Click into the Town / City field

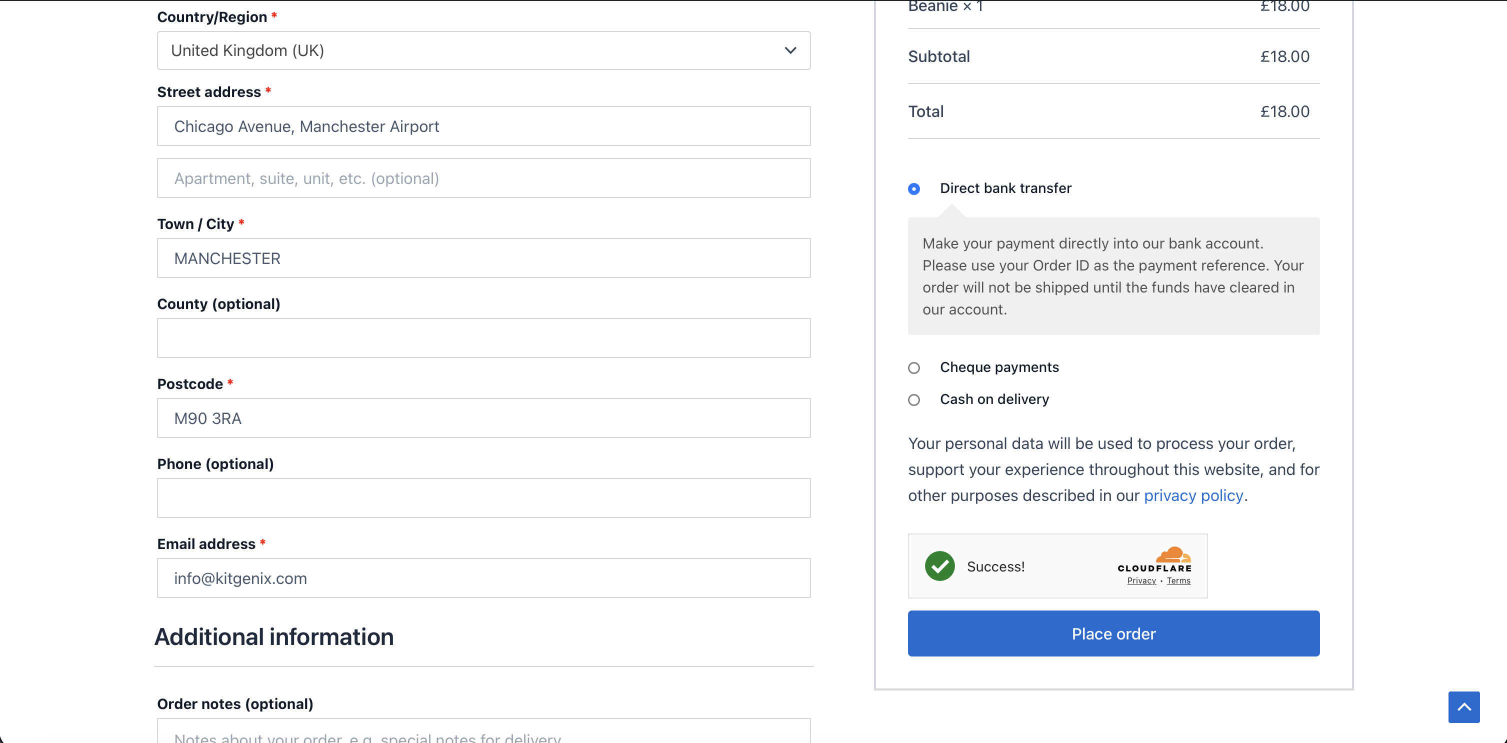point(483,258)
